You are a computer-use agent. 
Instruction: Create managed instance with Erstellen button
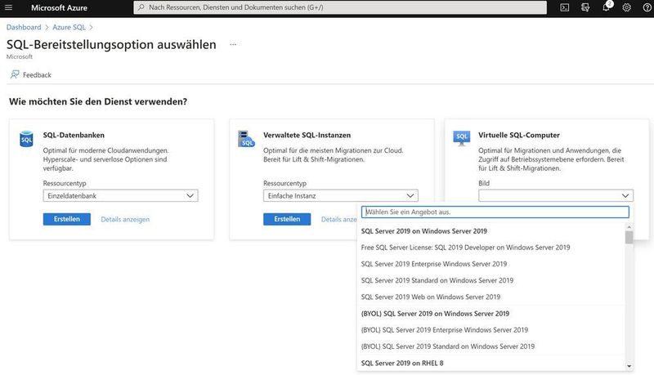287,219
